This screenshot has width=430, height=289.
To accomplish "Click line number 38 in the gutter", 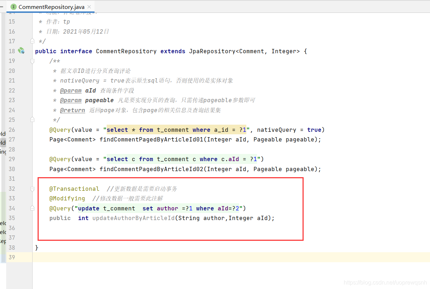I will [x=12, y=248].
